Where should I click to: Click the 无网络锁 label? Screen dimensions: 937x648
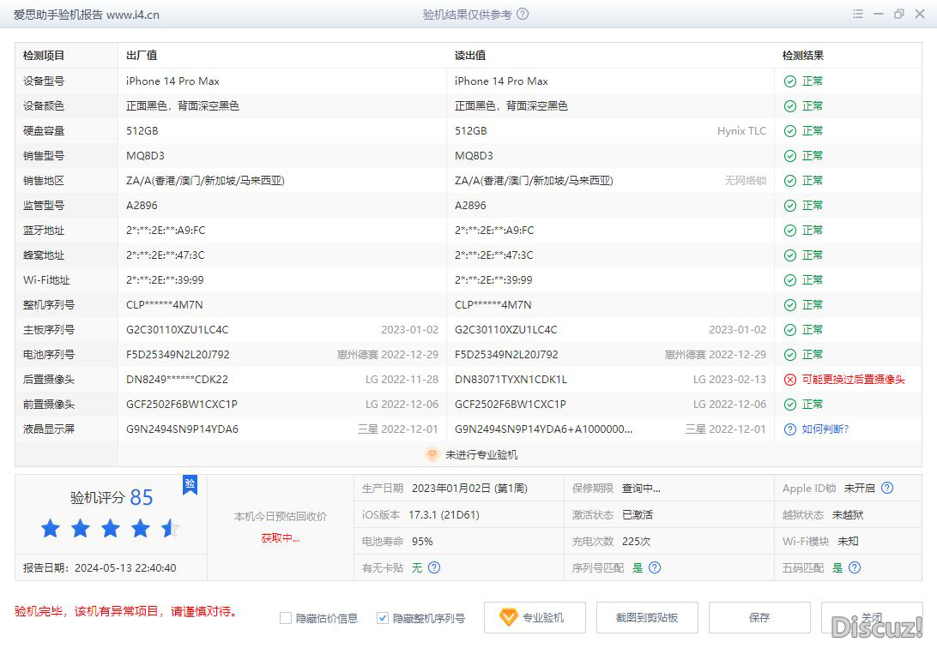tap(745, 181)
